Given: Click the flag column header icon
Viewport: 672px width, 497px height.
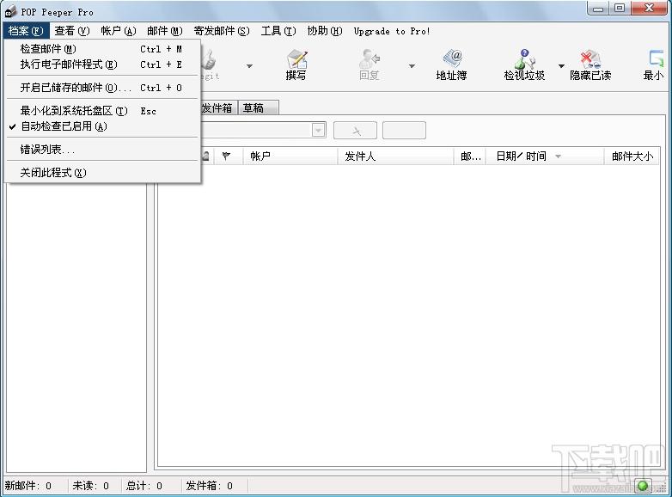Looking at the screenshot, I should point(226,156).
